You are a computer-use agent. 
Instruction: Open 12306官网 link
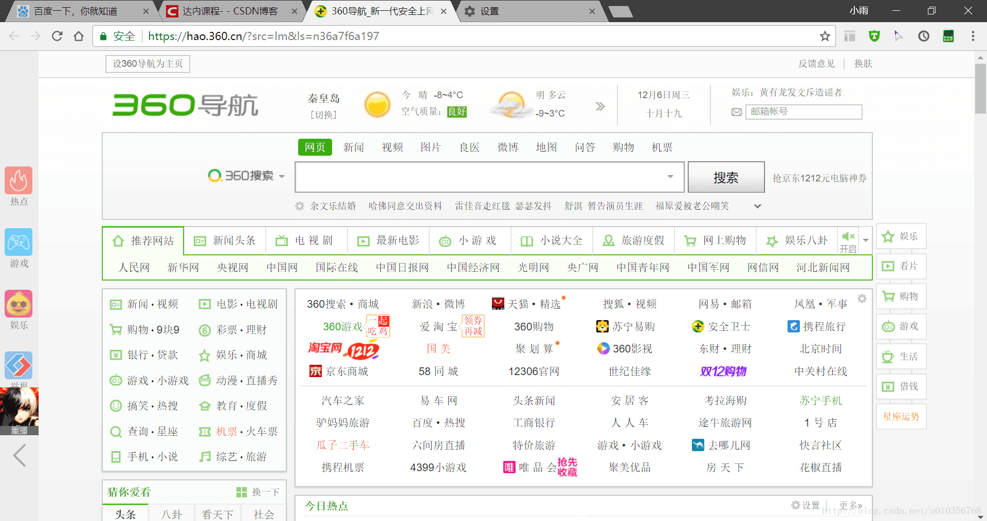pos(534,371)
